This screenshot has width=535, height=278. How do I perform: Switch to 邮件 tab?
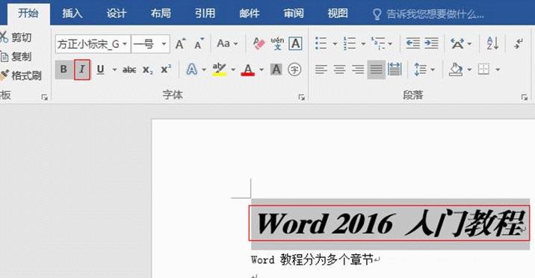[250, 13]
